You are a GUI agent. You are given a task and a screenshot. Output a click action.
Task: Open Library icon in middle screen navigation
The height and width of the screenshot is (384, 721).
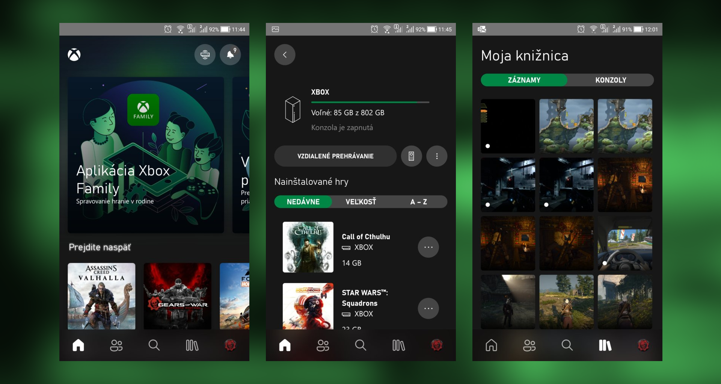pos(399,345)
